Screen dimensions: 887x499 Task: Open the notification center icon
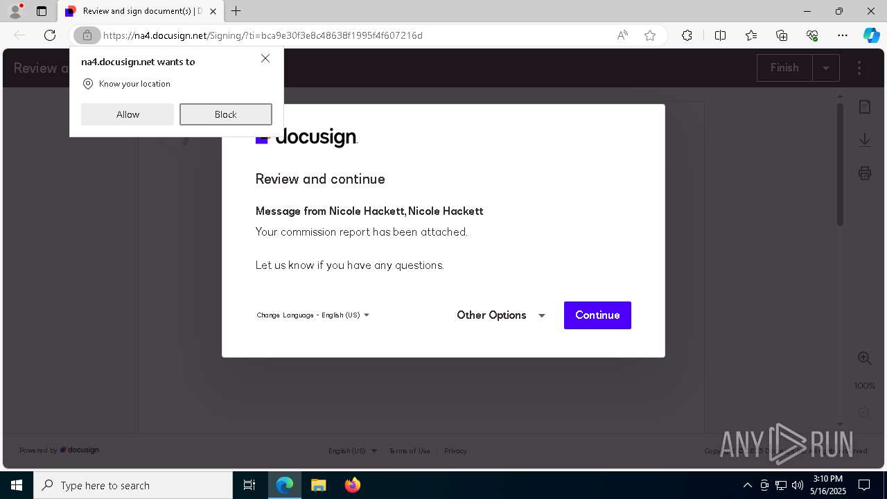(x=864, y=485)
